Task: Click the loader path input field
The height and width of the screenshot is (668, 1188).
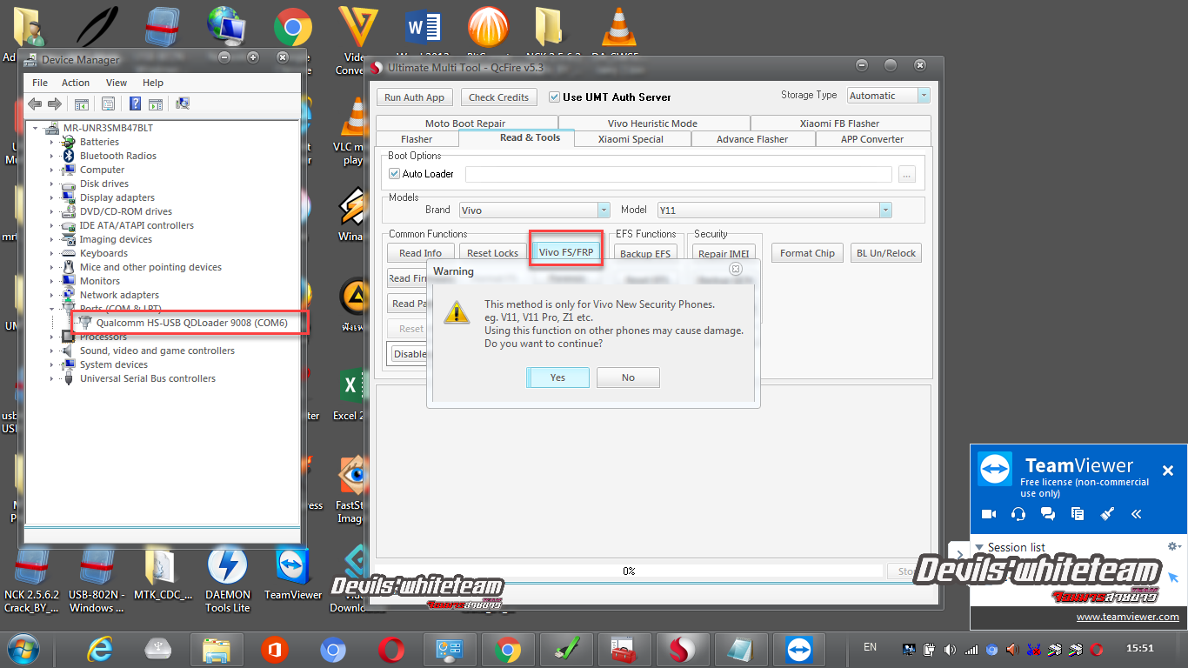Action: [678, 174]
